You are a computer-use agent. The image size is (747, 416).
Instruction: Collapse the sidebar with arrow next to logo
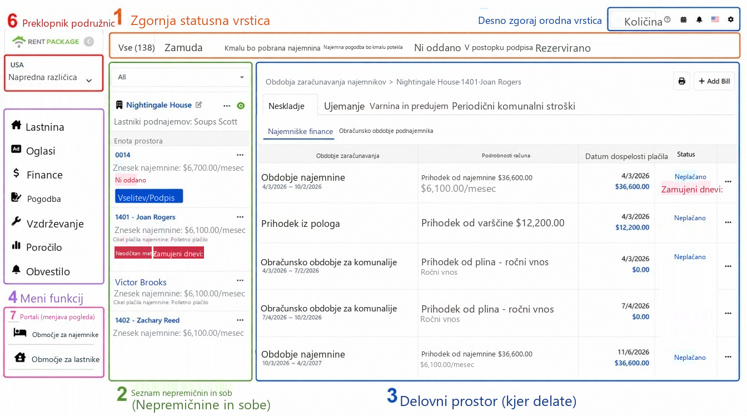(88, 41)
